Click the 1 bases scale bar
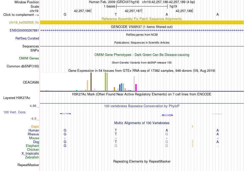This screenshot has height=171, width=244. pyautogui.click(x=142, y=6)
